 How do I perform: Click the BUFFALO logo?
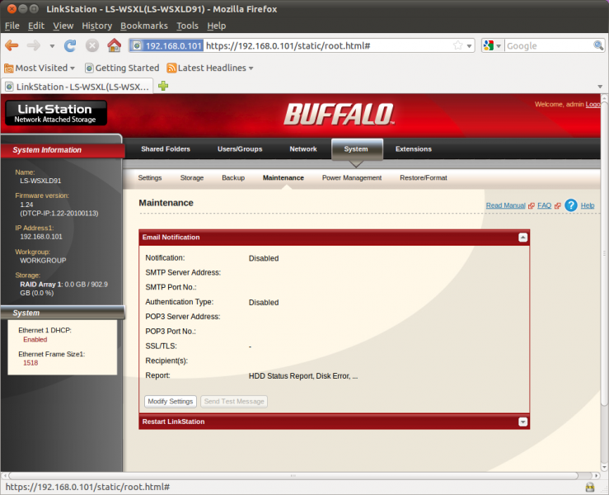coord(340,115)
